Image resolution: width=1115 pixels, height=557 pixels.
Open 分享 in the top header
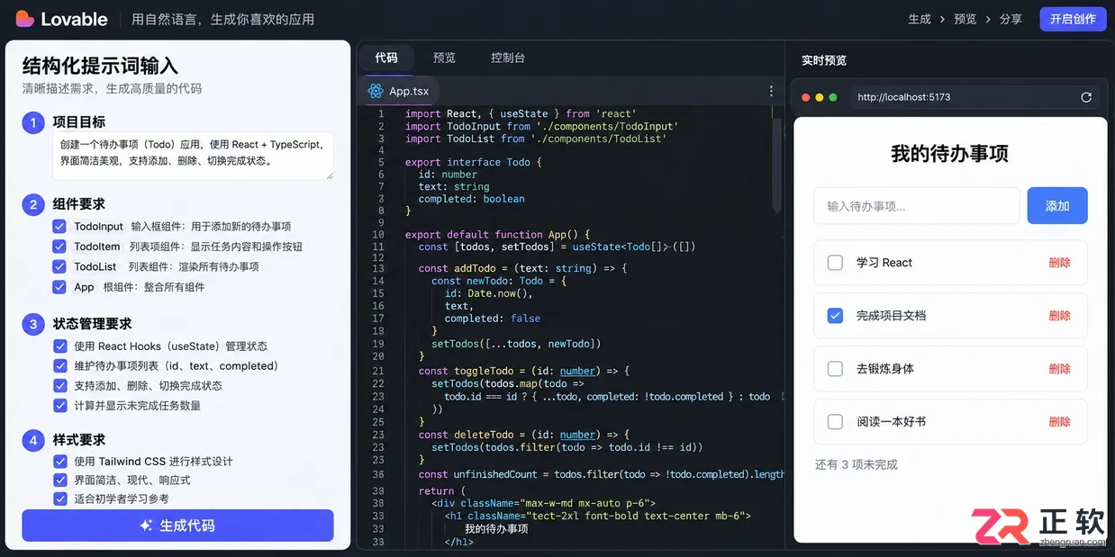(x=1011, y=19)
